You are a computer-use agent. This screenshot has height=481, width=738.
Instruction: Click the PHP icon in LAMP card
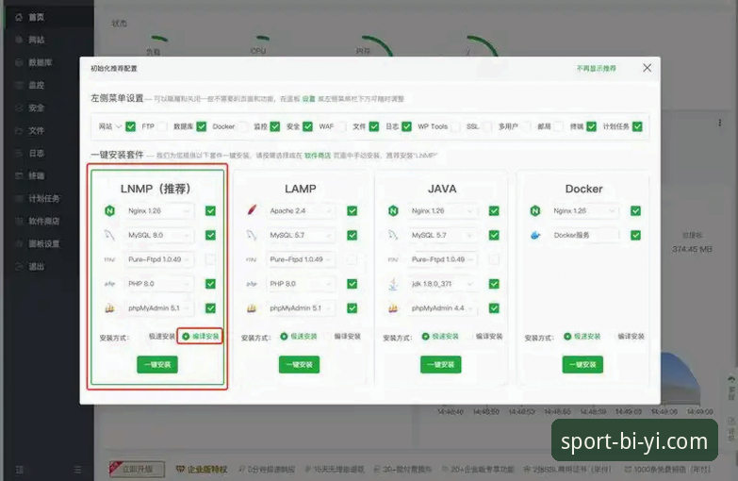pyautogui.click(x=252, y=284)
